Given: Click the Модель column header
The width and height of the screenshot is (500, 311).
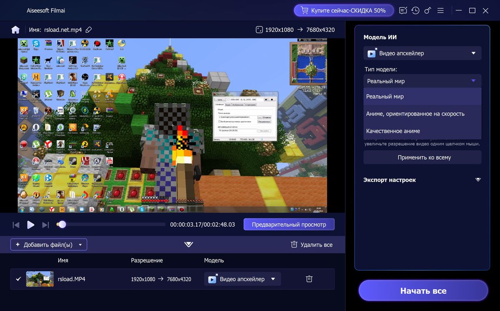Looking at the screenshot, I should coord(214,260).
